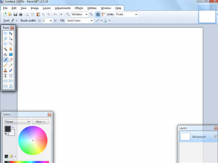The image size is (218, 163).
Task: Select the Recolor tool
Action: coord(11,70)
